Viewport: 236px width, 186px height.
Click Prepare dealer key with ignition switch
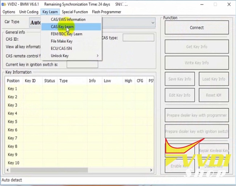point(197,131)
